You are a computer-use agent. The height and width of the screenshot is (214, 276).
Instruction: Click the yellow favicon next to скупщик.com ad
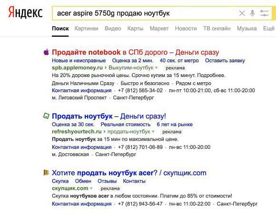pyautogui.click(x=46, y=173)
